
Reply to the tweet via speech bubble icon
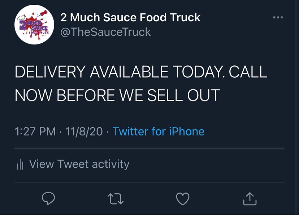point(48,198)
